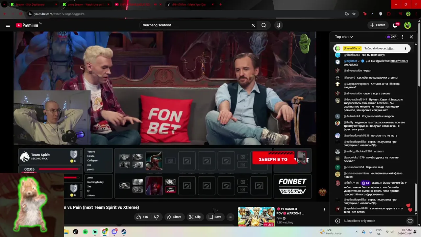Viewport: 421px width, 237px height.
Task: Click username @finfn7415 in chat
Action: click(x=351, y=183)
